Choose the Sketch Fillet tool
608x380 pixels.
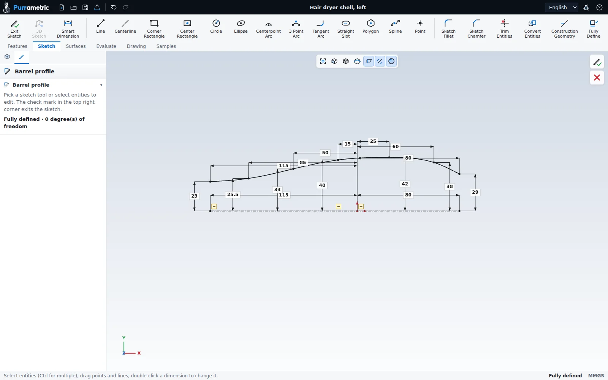pyautogui.click(x=448, y=28)
